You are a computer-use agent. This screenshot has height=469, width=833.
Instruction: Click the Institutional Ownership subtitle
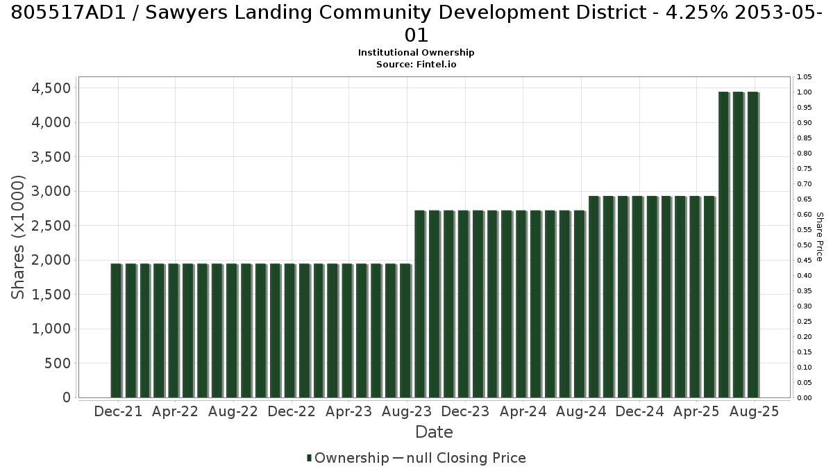click(x=416, y=53)
